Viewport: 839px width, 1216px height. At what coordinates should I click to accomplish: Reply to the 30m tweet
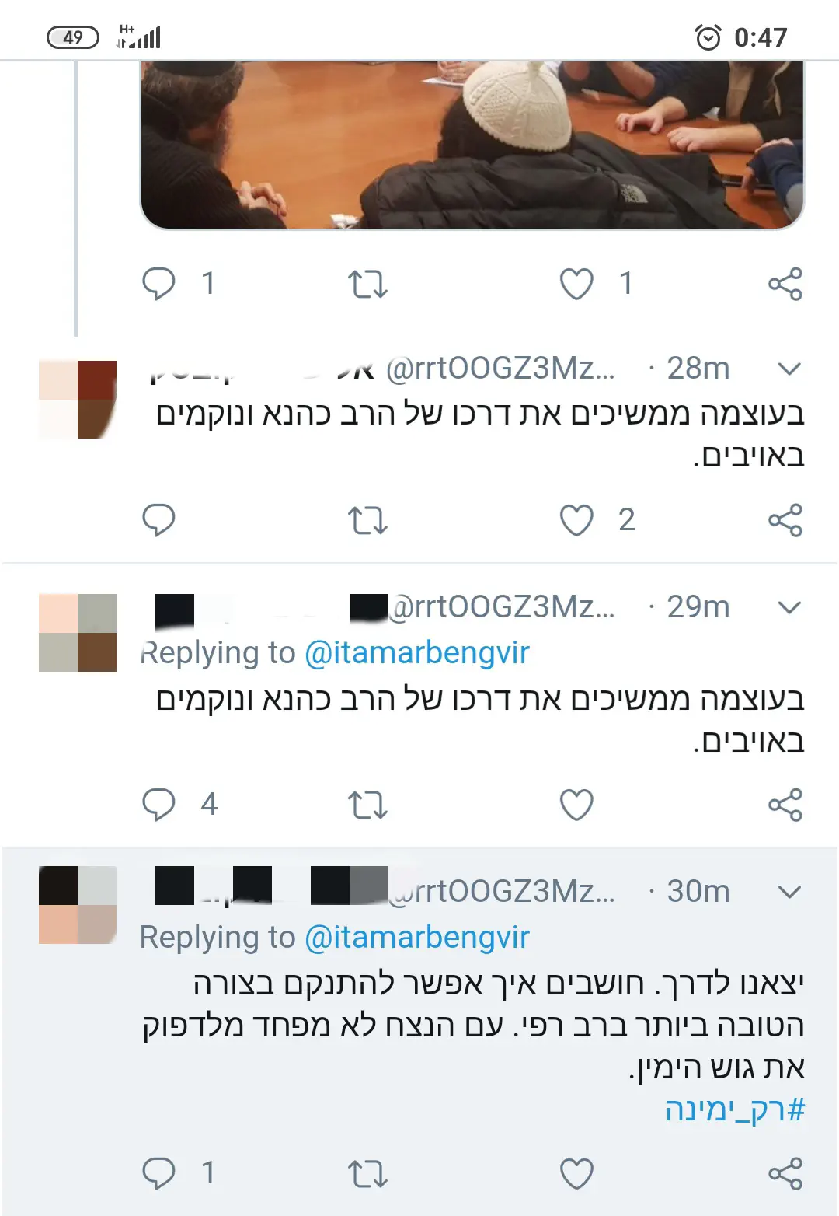tap(158, 1173)
